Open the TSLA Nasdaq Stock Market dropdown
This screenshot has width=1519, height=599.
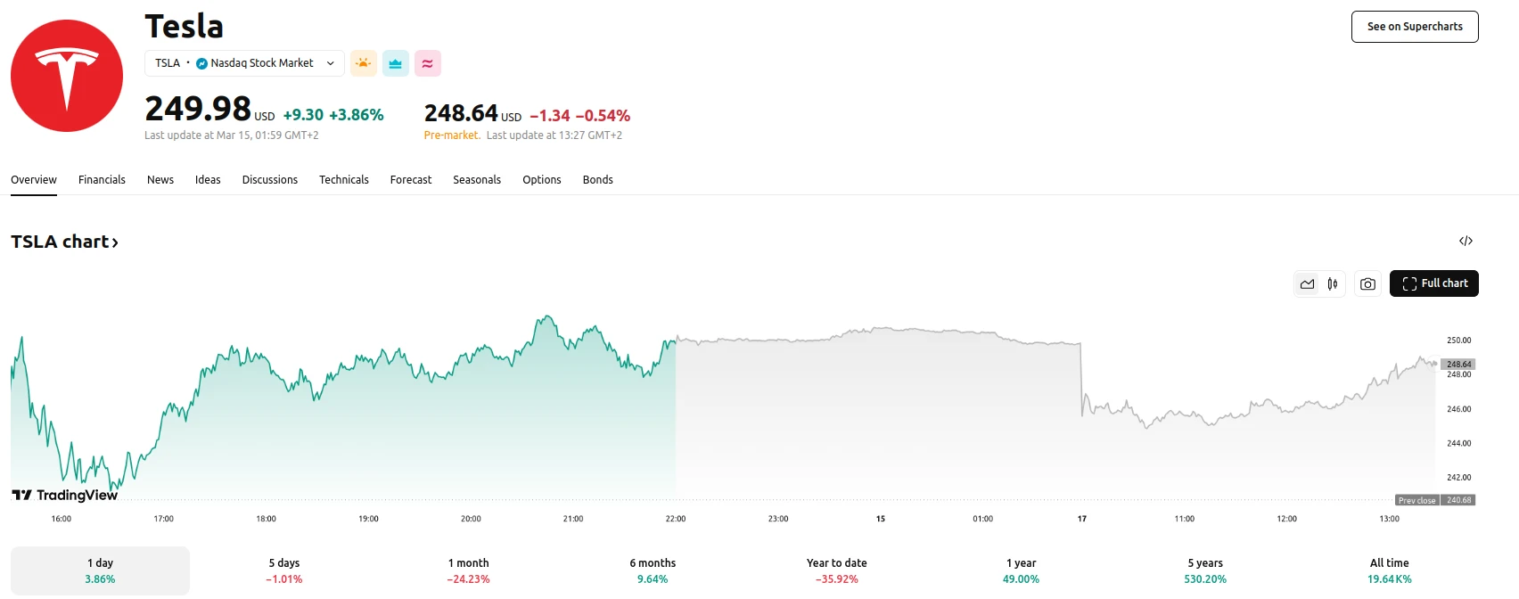tap(244, 63)
